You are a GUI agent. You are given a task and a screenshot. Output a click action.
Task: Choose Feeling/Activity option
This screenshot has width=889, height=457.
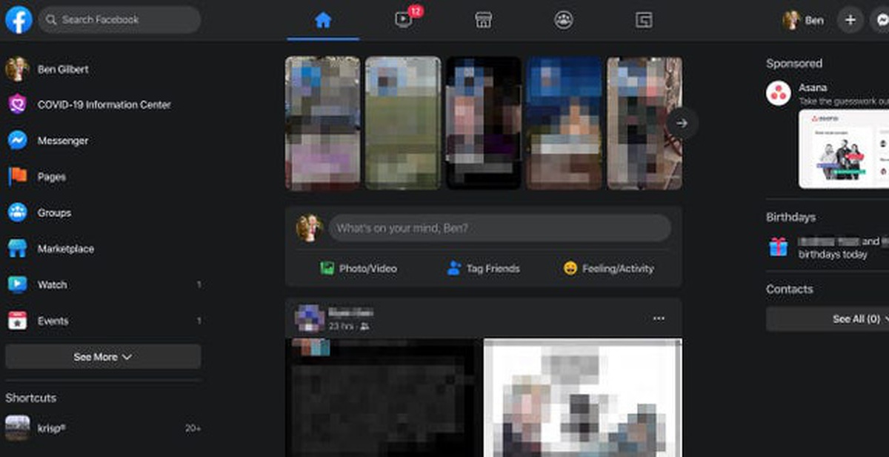click(609, 268)
